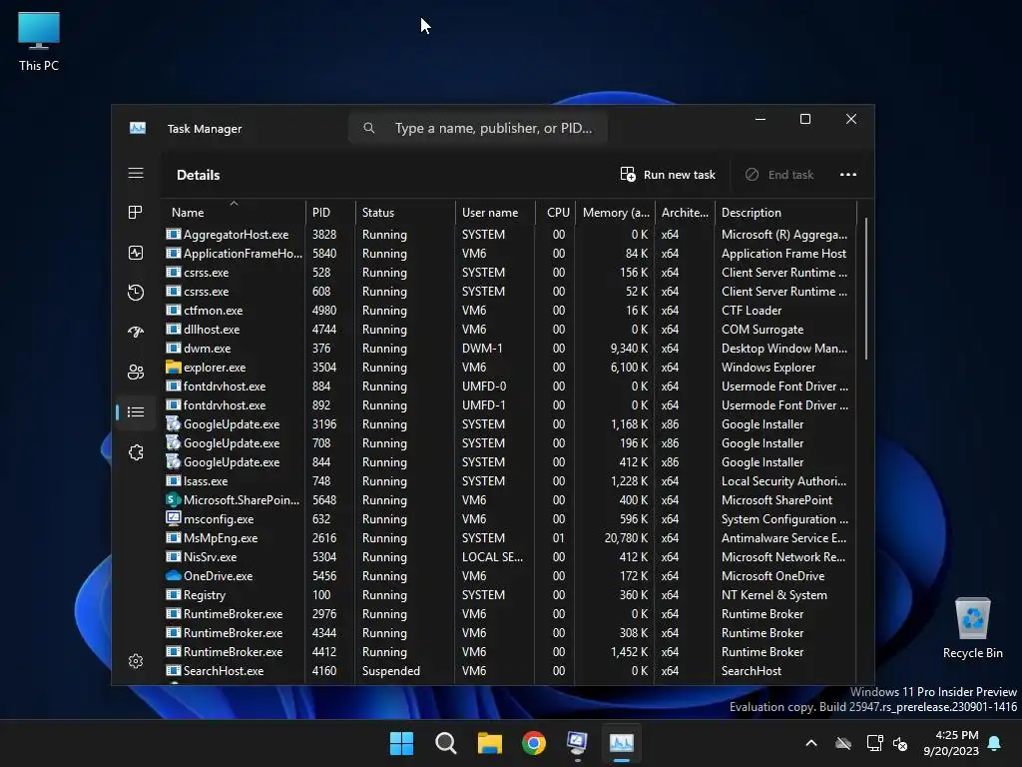Select lsass.exe process
The width and height of the screenshot is (1022, 767).
508,480
